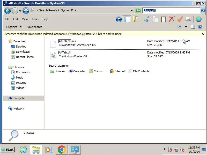Viewport: 207px width, 155px height.
Task: Open recent pages dropdown beside Forward arrow
Action: click(20, 11)
